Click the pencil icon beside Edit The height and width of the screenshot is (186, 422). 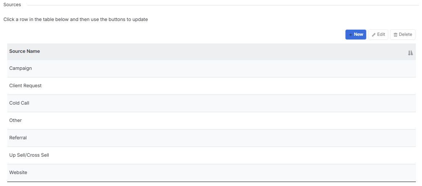(x=373, y=35)
